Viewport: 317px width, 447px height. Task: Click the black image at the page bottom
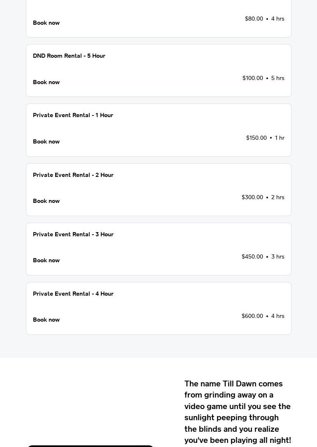[x=91, y=446]
